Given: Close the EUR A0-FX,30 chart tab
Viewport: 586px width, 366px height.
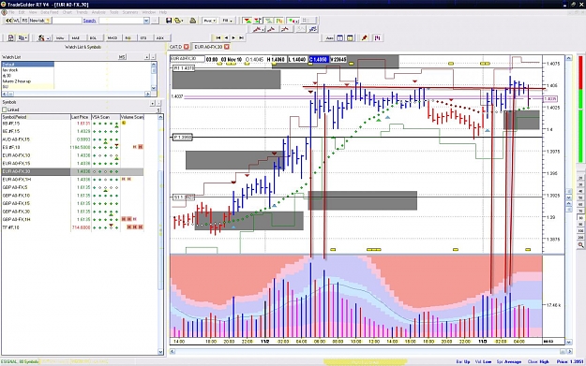Looking at the screenshot, I should click(x=227, y=47).
